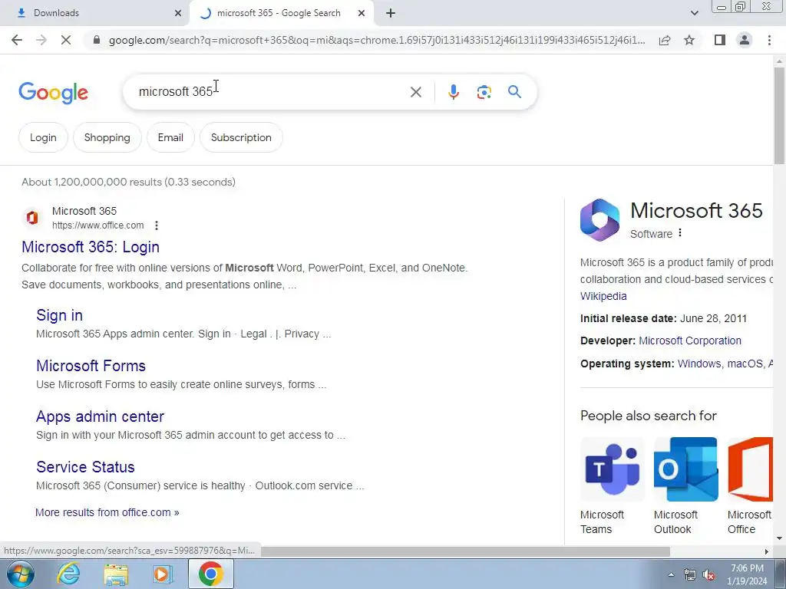
Task: Close the Downloads tab
Action: (x=178, y=13)
